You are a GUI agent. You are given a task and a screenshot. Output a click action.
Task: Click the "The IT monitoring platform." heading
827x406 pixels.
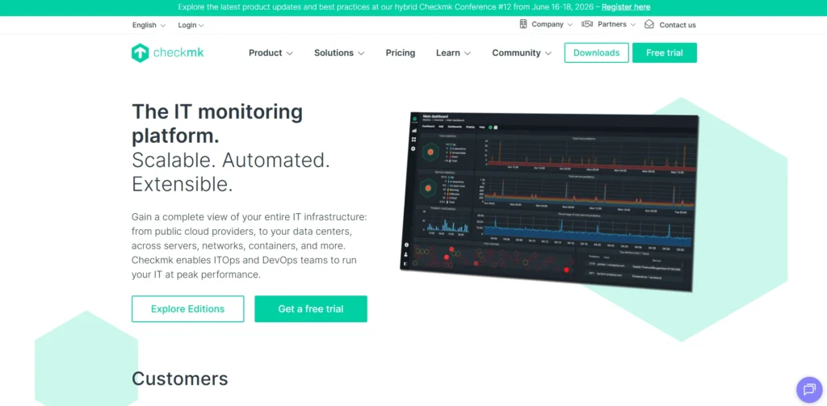pos(217,124)
